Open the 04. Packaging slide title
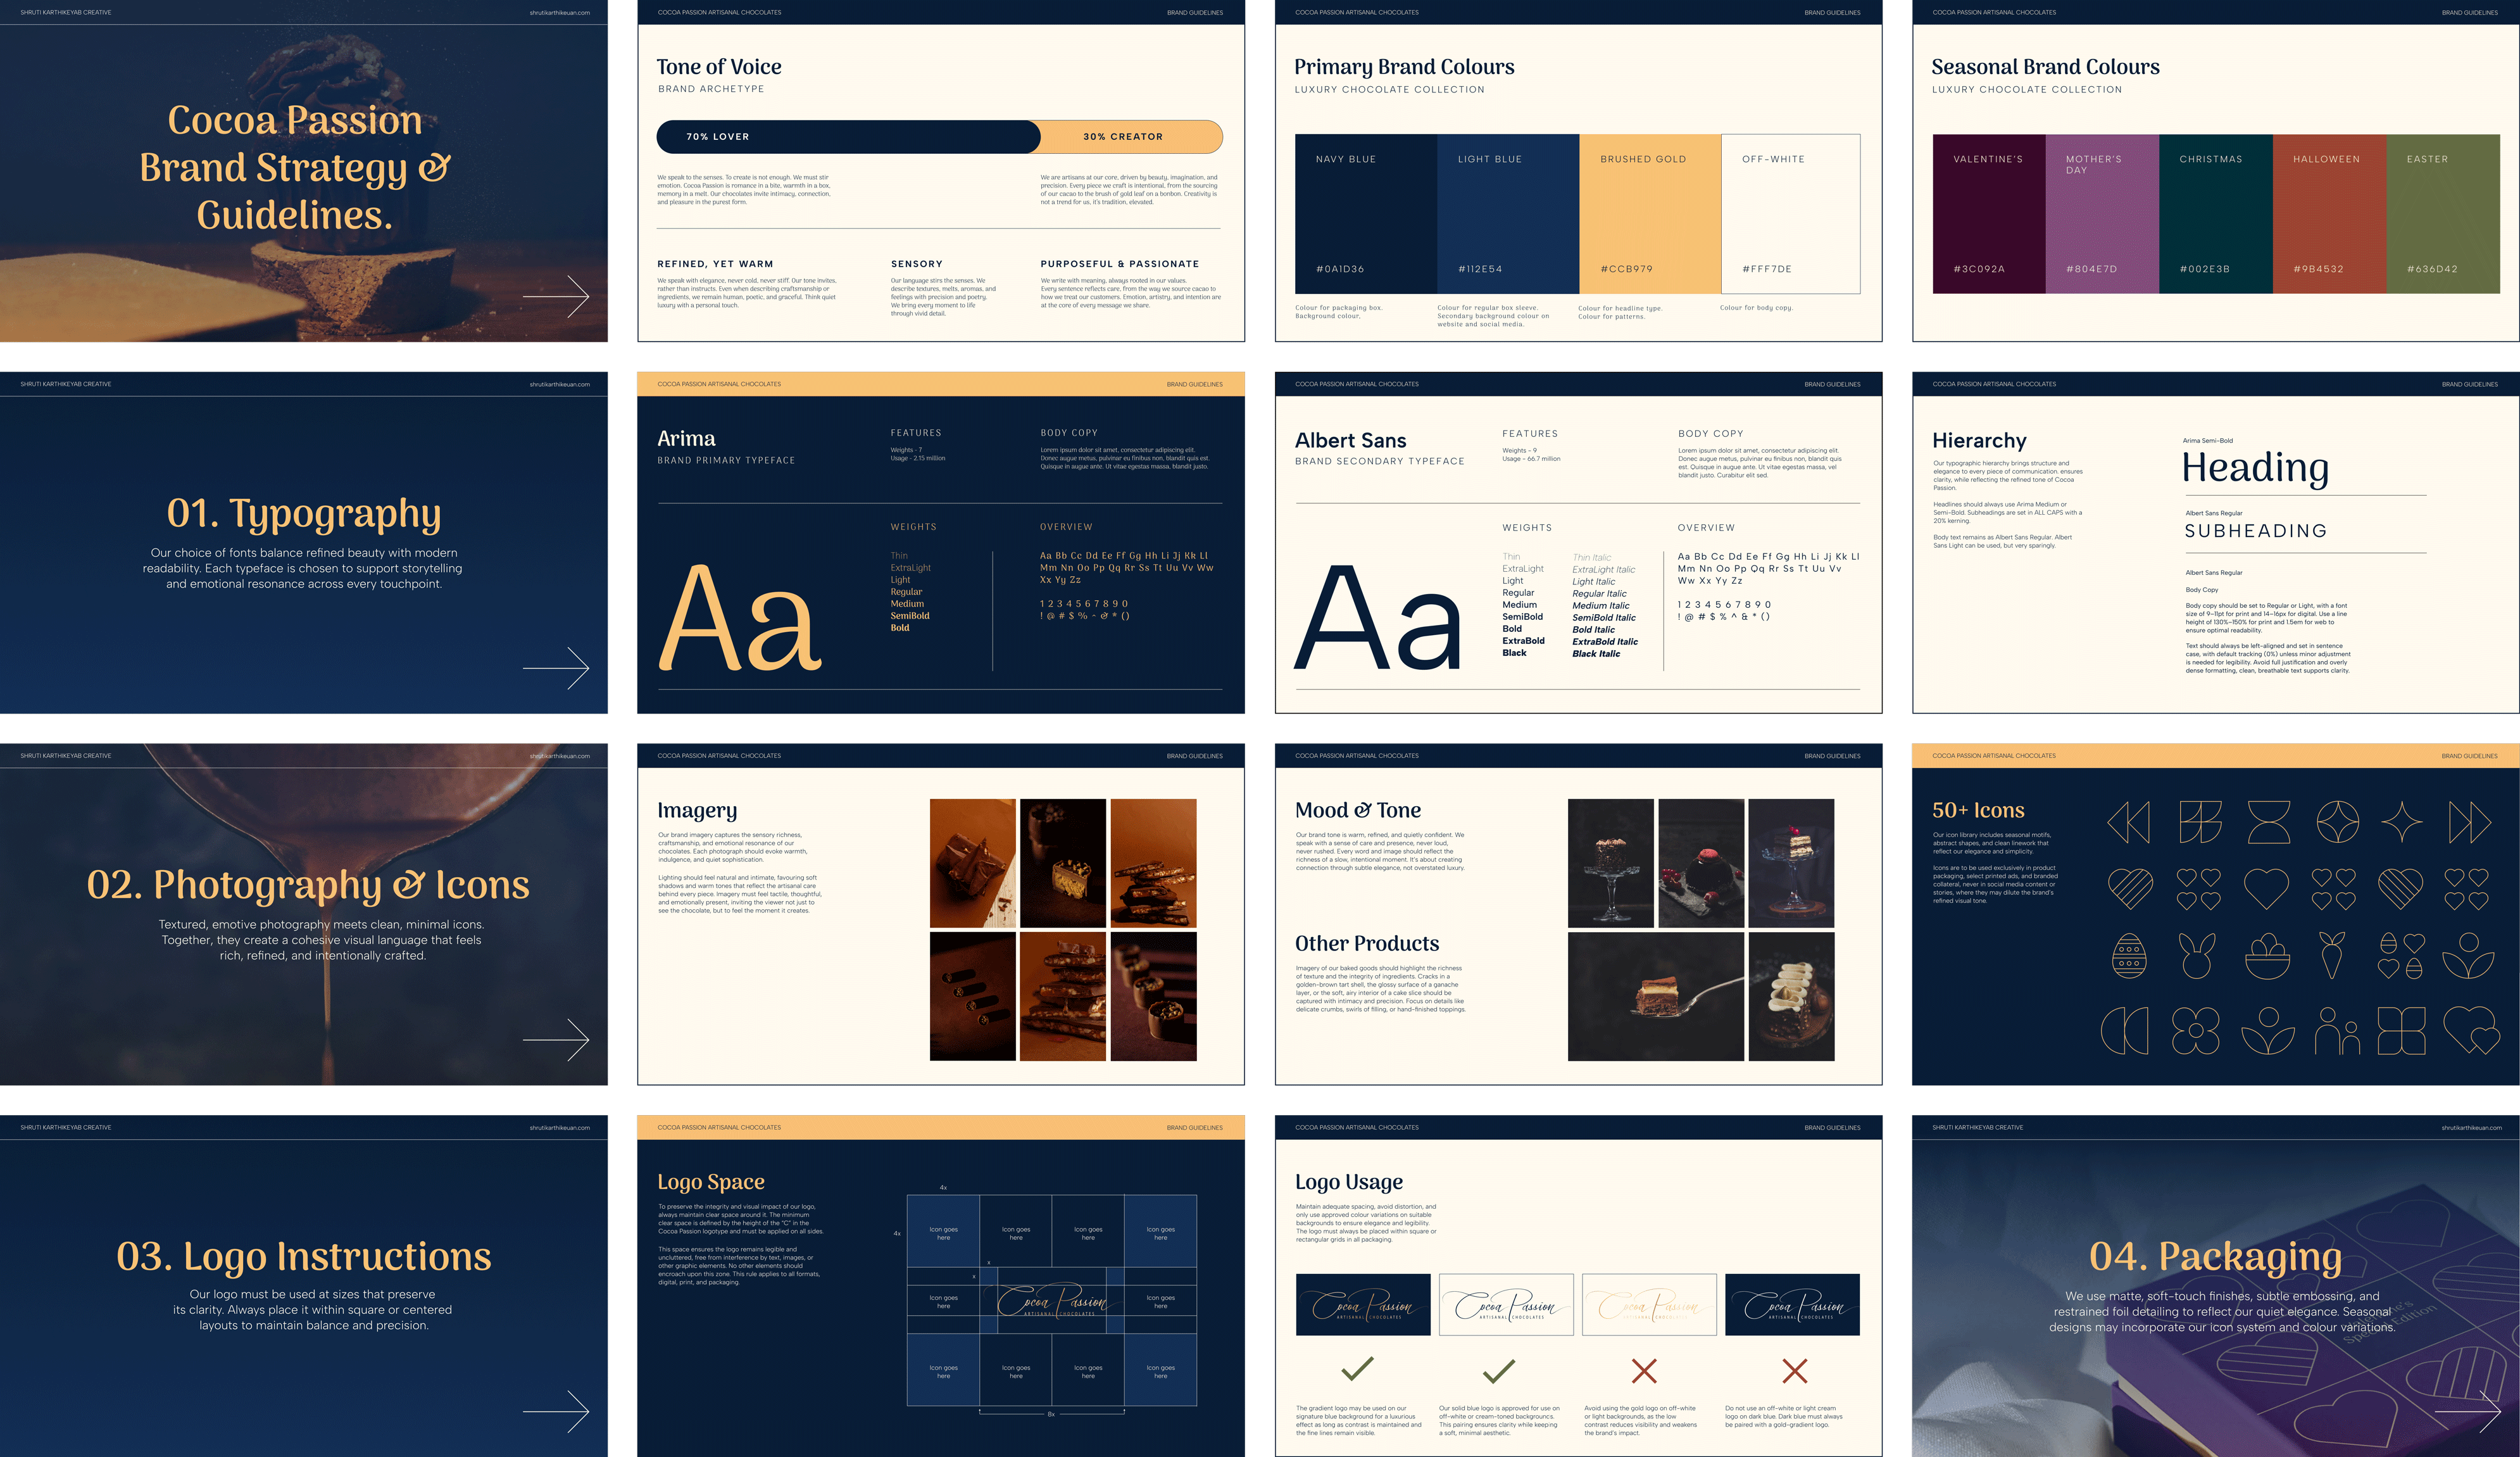Viewport: 2520px width, 1457px height. pos(2215,1256)
